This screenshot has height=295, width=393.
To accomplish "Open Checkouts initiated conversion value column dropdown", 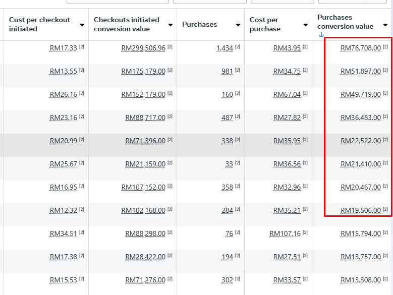I will coord(171,25).
